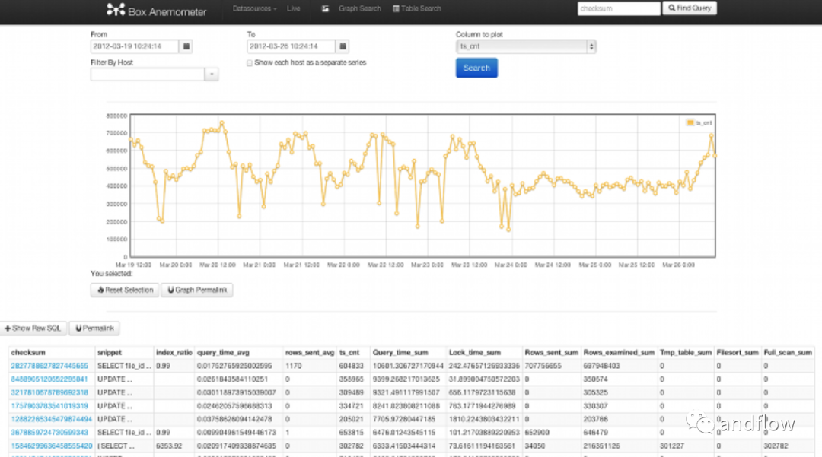Screen dimensions: 822x457
Task: Open the calendar picker for the To date
Action: [341, 46]
